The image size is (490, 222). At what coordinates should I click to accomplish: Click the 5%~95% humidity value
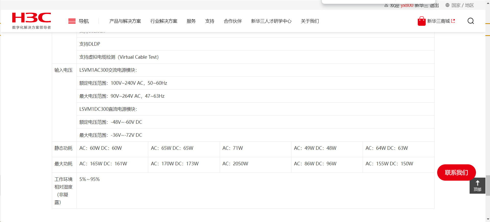click(x=90, y=179)
